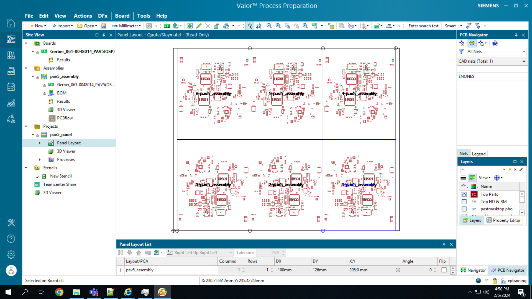Switch to the Legend tab
The image size is (532, 299).
479,154
